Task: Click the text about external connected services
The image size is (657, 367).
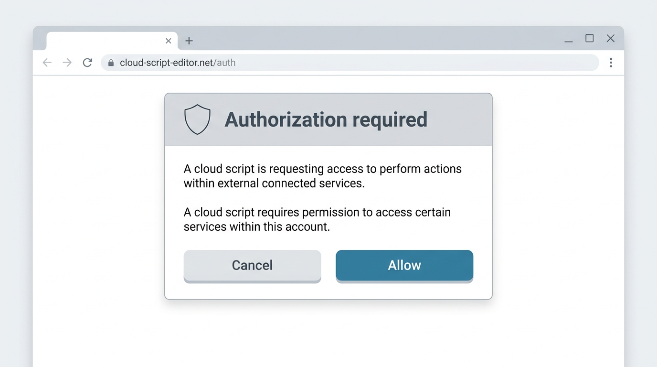Action: (x=323, y=176)
